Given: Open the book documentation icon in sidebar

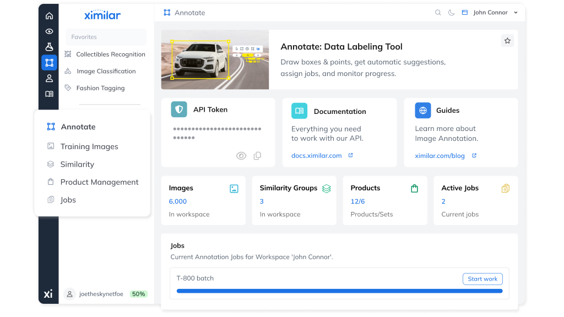Looking at the screenshot, I should tap(49, 94).
